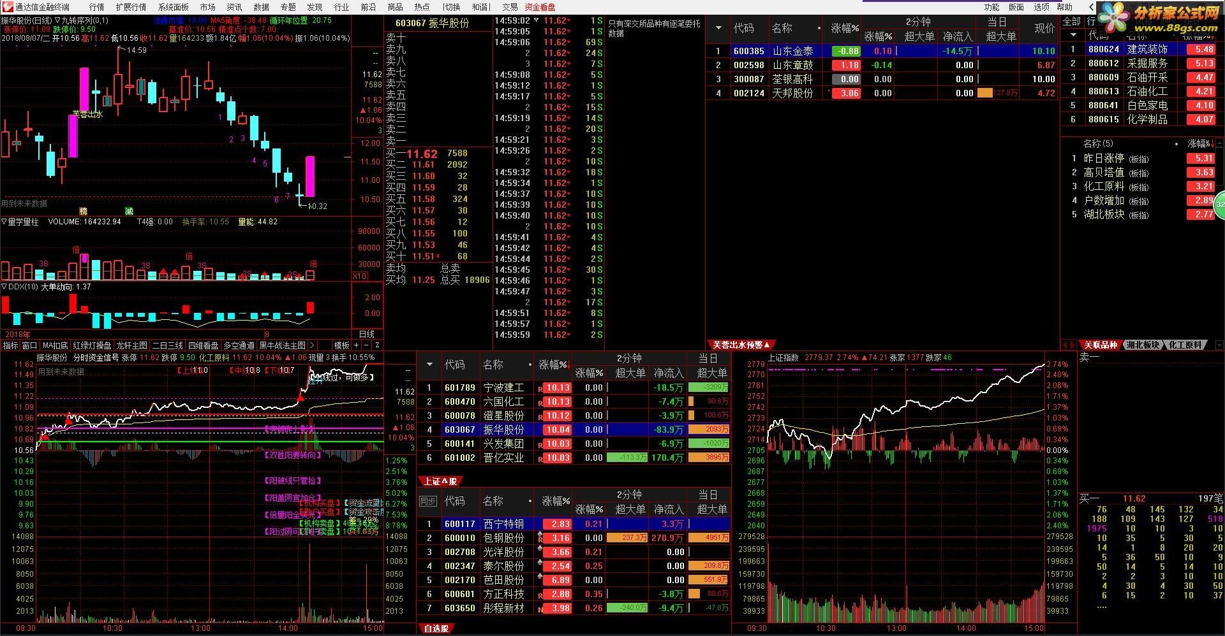
Task: Select the 振华股份 row in middle table
Action: tap(574, 430)
